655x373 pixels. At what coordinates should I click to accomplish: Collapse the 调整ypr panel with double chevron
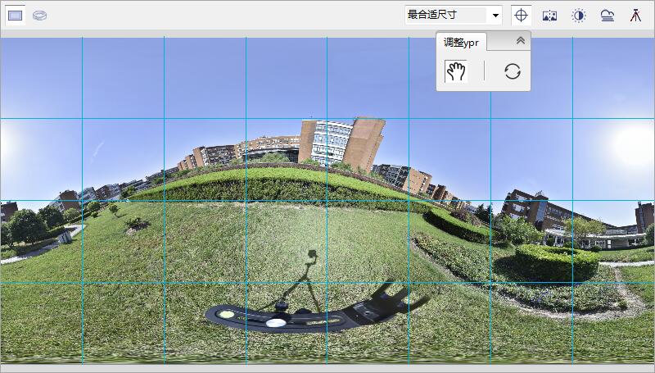click(x=520, y=40)
